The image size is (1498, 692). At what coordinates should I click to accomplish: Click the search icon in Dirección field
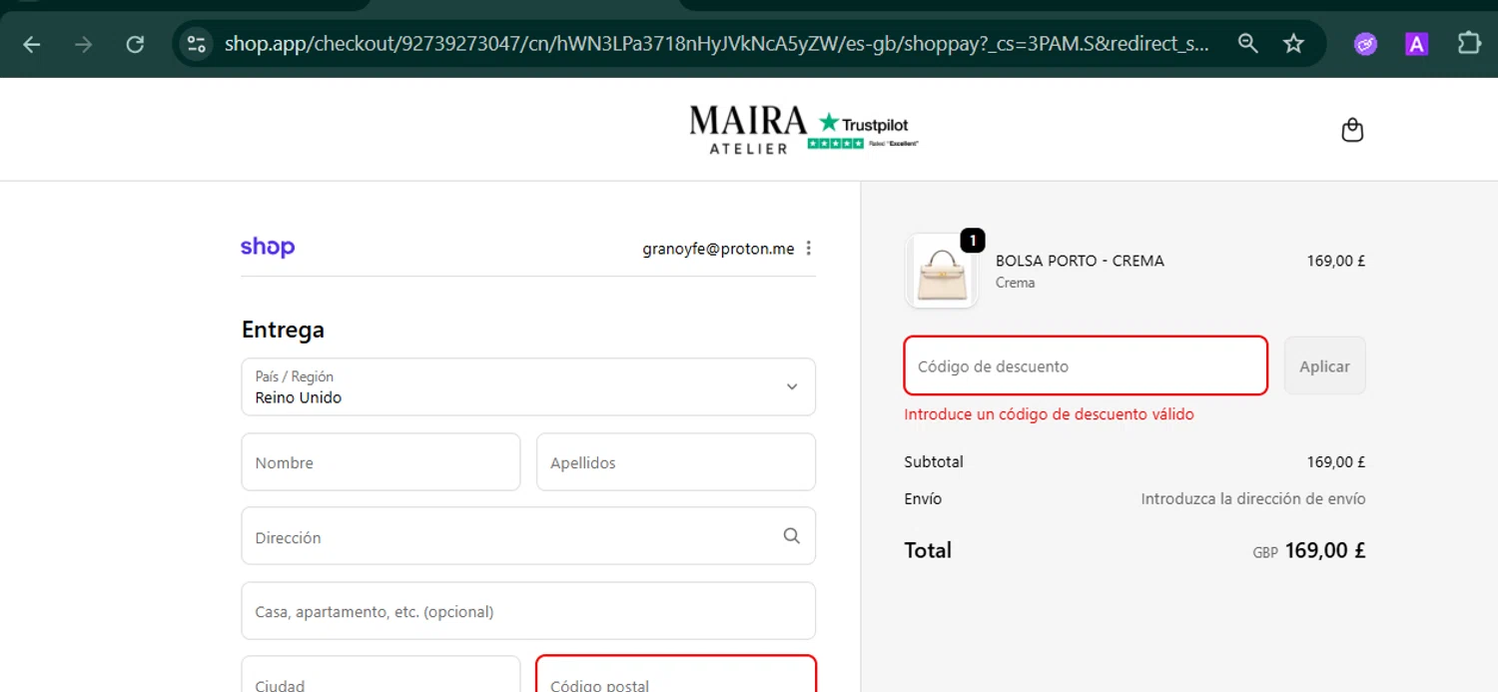pyautogui.click(x=792, y=536)
